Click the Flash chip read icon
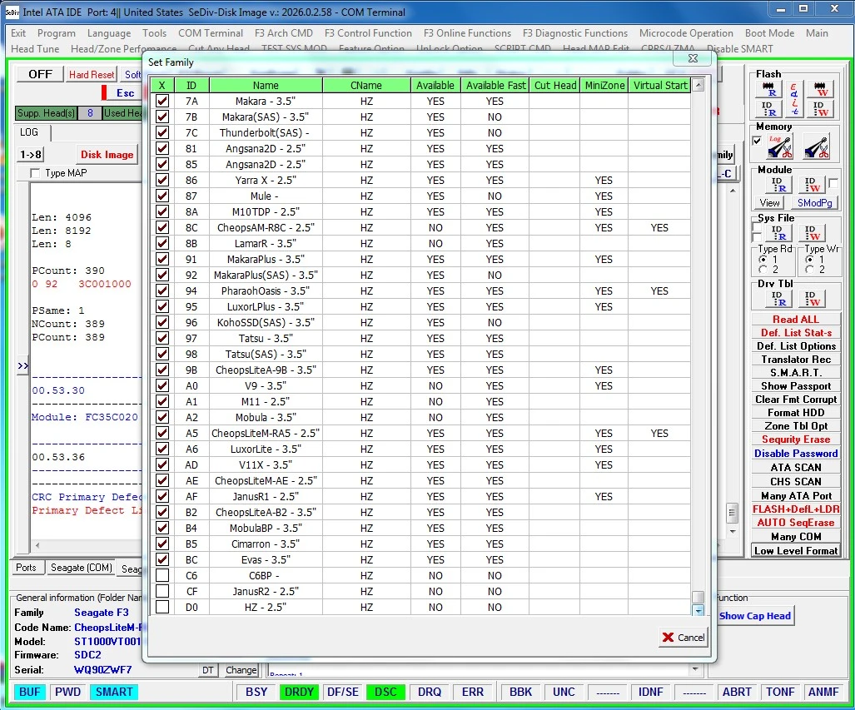The height and width of the screenshot is (710, 855). tap(768, 89)
